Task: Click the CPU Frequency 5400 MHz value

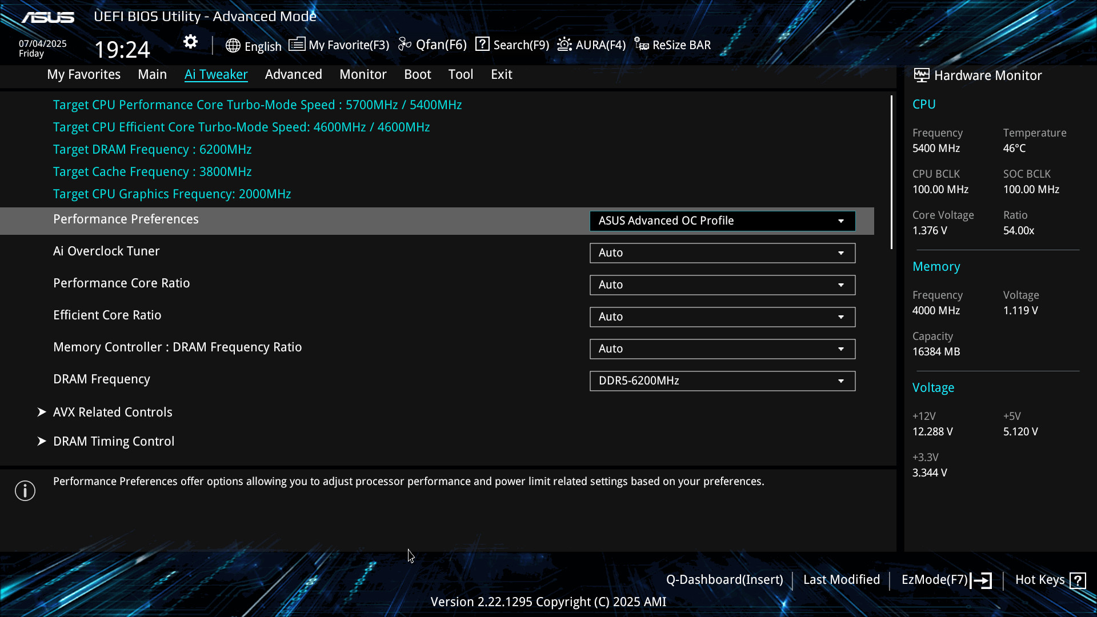Action: pyautogui.click(x=936, y=149)
